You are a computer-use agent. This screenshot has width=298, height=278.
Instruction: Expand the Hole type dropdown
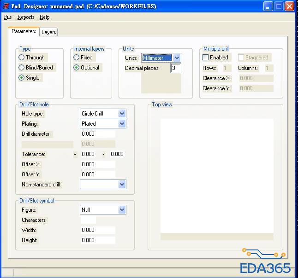click(103, 114)
